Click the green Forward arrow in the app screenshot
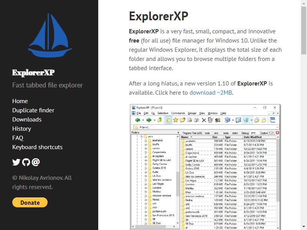The width and height of the screenshot is (307, 230). coord(149,120)
